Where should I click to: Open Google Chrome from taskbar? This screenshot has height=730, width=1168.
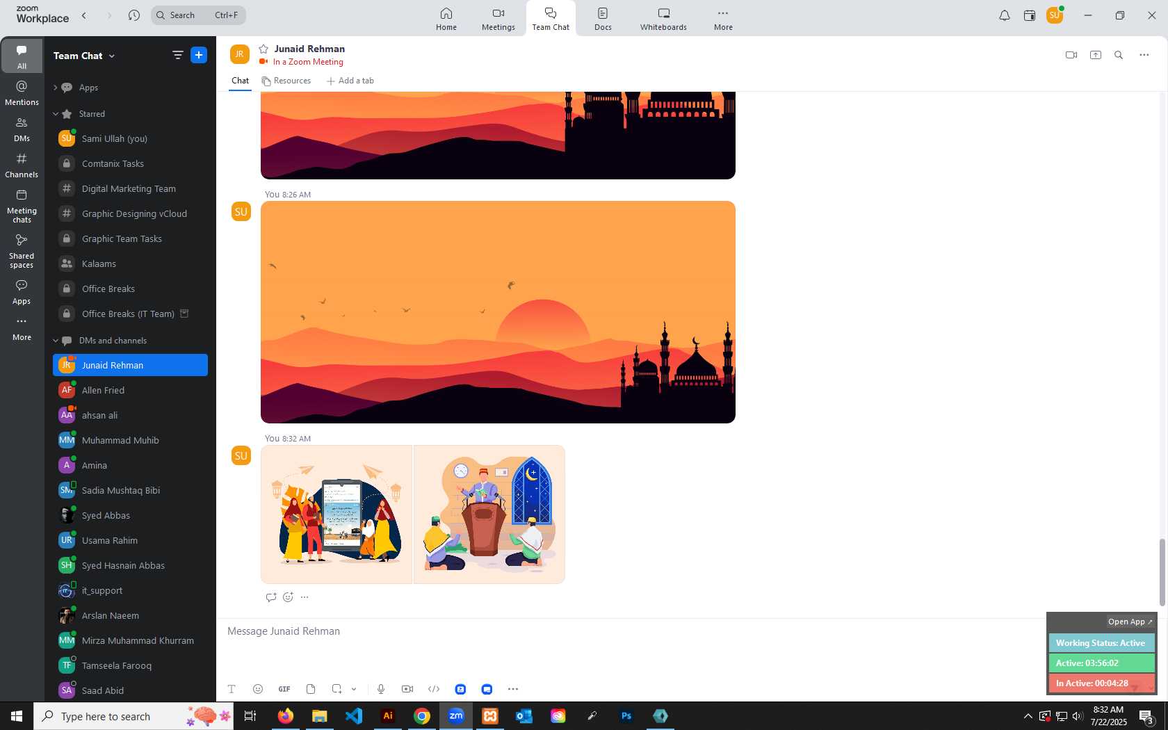[422, 716]
